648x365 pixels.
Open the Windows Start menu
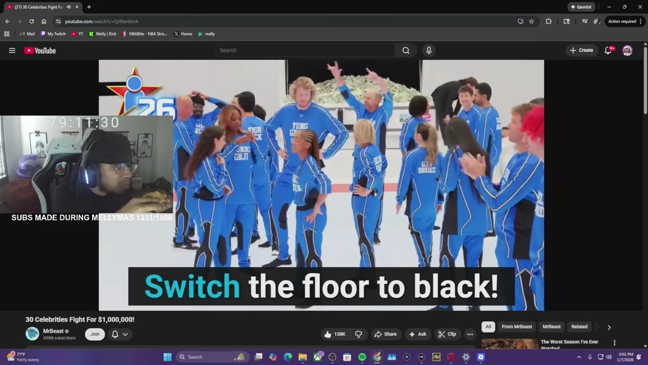(x=168, y=357)
